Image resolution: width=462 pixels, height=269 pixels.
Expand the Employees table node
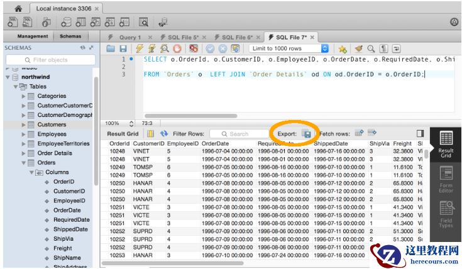coord(24,134)
